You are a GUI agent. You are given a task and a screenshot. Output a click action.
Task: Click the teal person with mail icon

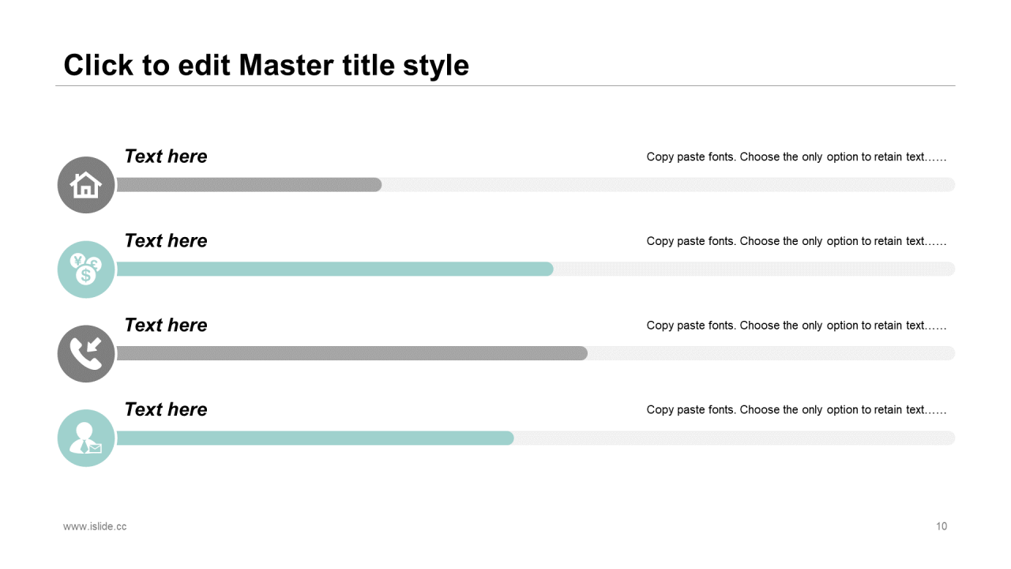86,438
